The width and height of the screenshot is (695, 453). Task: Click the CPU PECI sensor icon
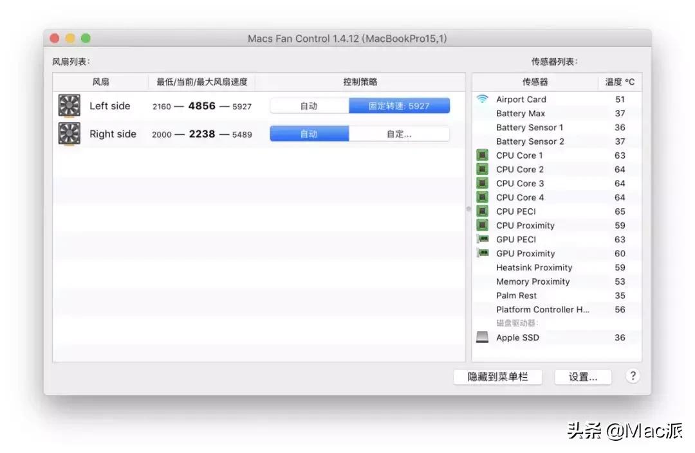482,211
